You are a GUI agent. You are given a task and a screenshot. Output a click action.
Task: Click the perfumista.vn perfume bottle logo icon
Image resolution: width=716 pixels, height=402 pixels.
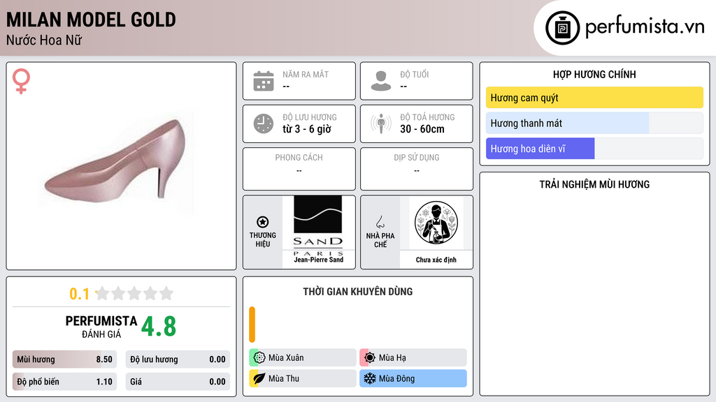pos(562,28)
